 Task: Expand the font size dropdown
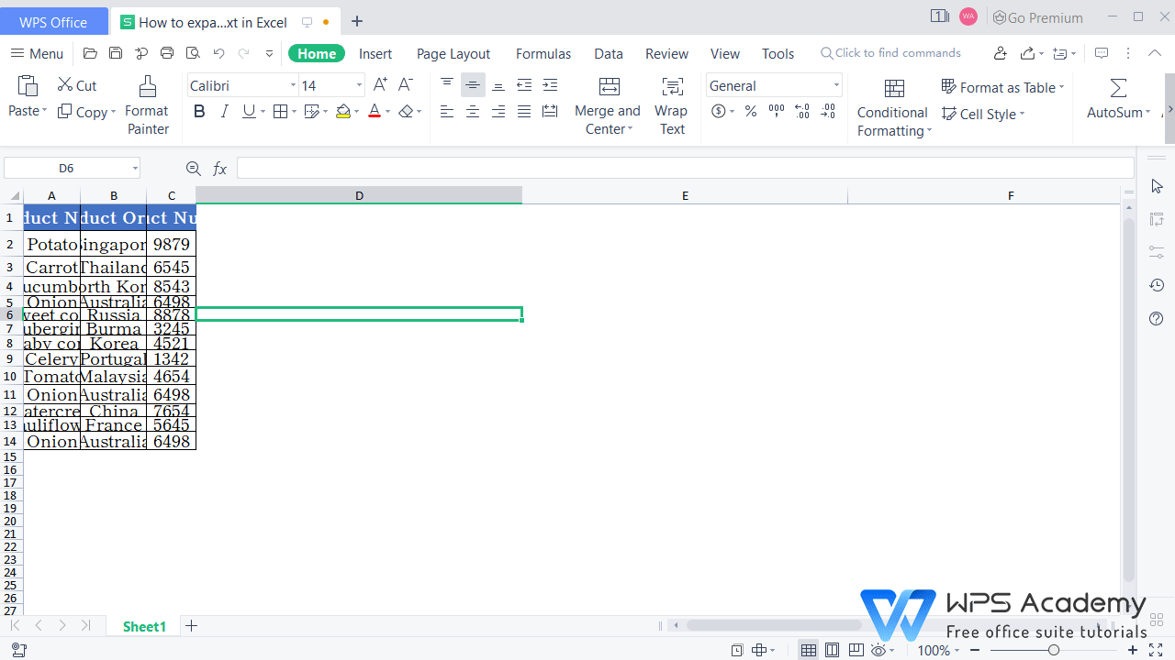click(x=358, y=84)
